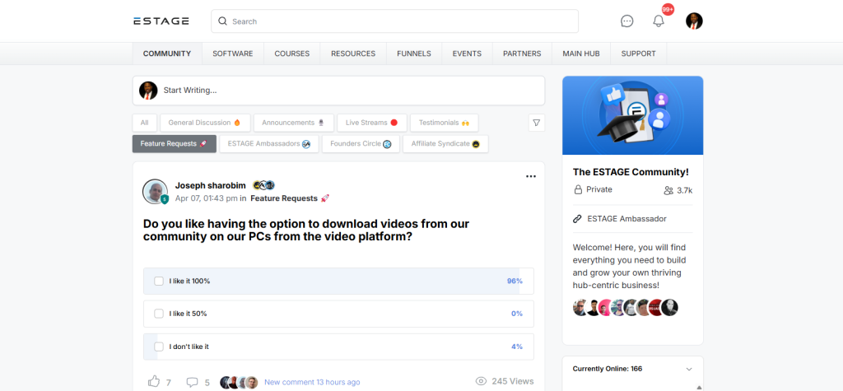The image size is (843, 391).
Task: Open the post filter funnel icon
Action: (x=537, y=123)
